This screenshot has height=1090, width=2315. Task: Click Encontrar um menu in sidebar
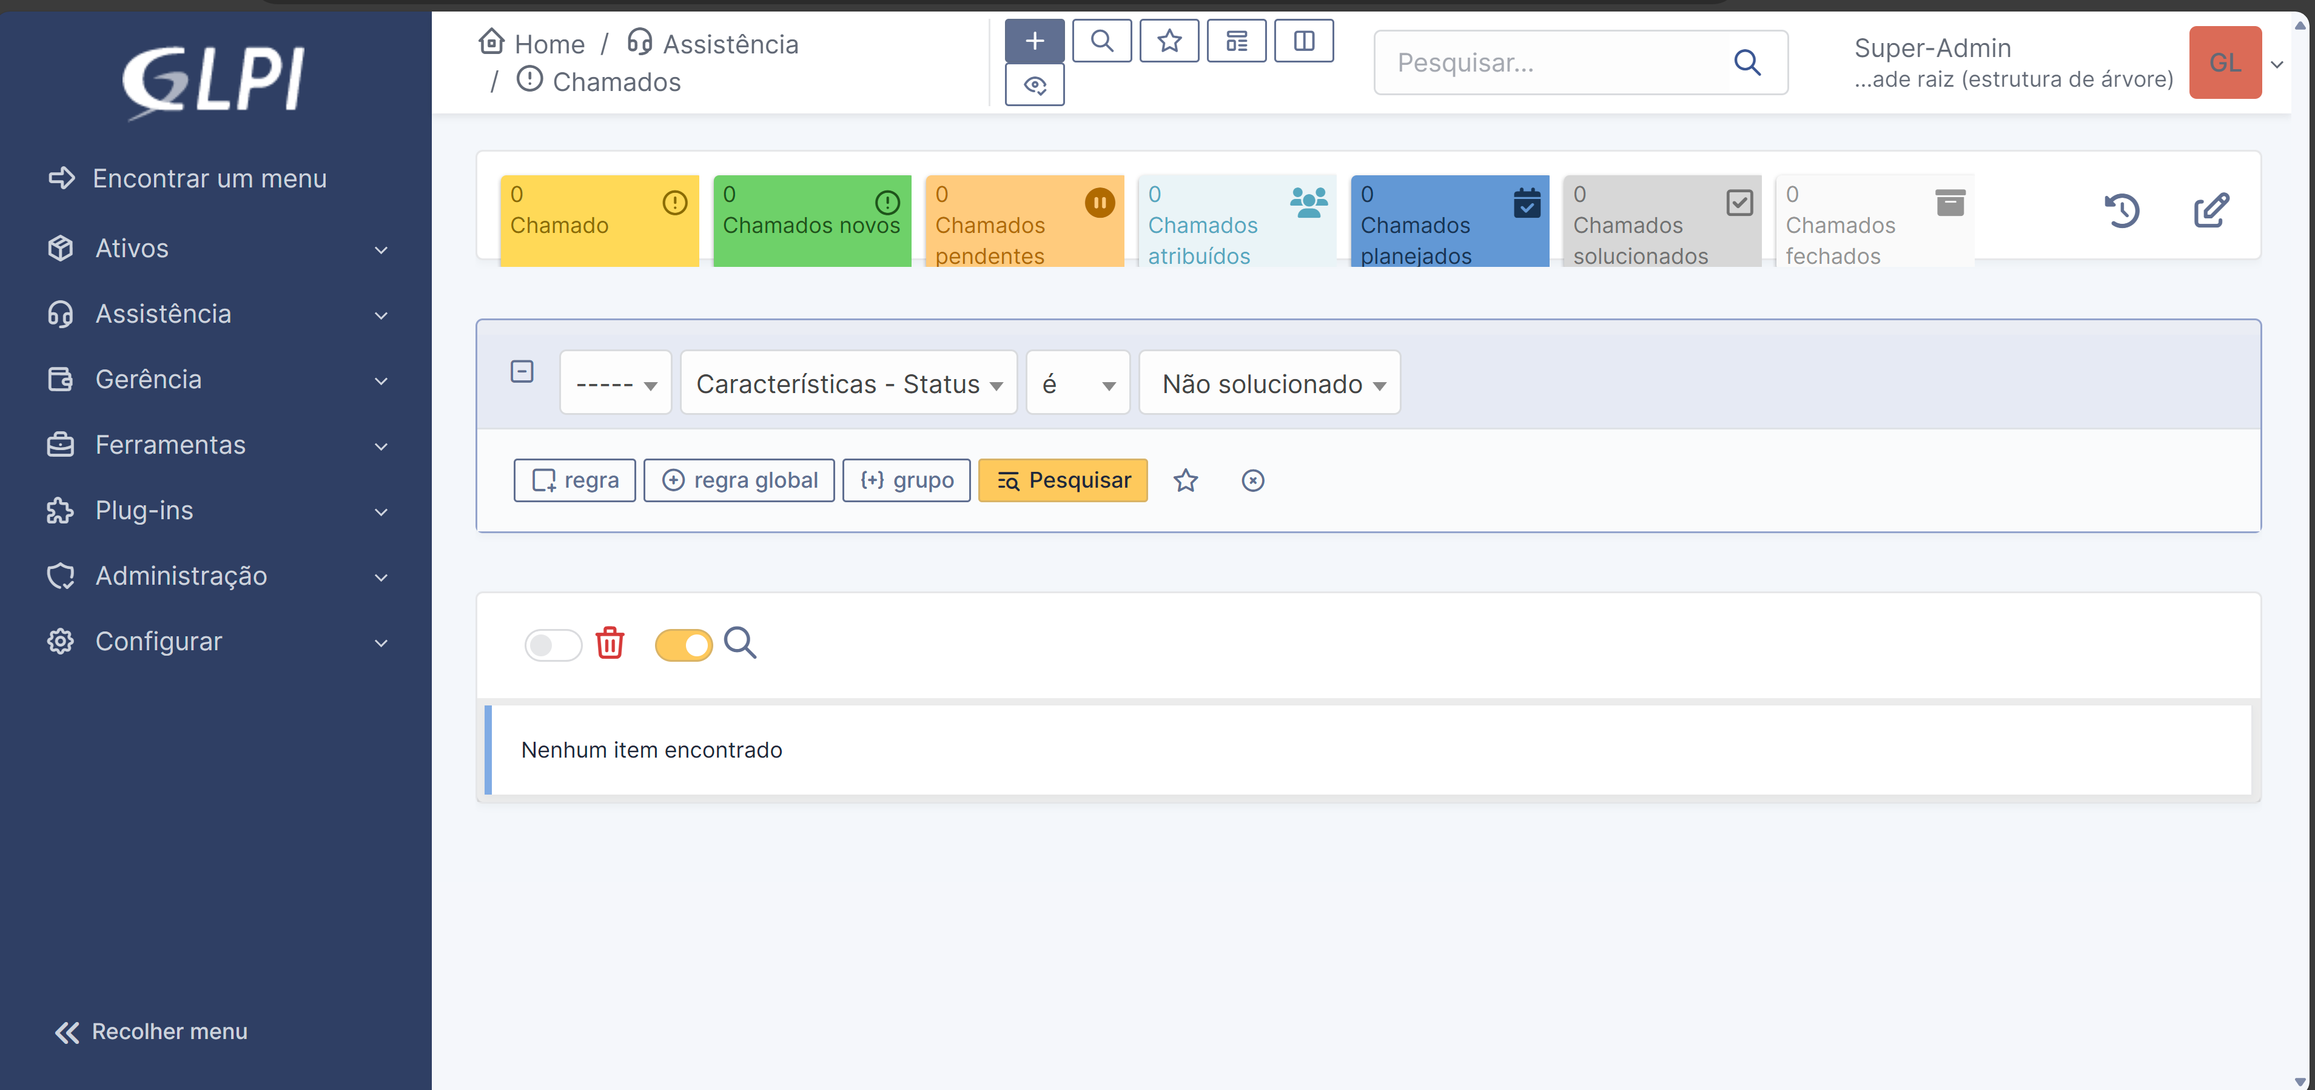point(188,178)
